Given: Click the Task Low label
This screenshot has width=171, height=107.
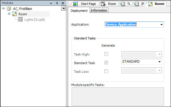Looking at the screenshot, I should click(81, 72).
